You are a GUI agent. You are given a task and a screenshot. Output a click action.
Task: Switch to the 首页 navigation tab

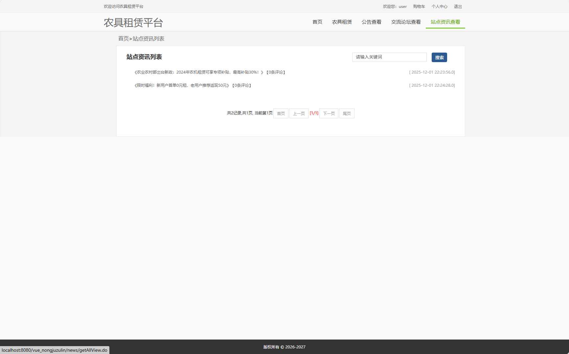click(x=317, y=22)
